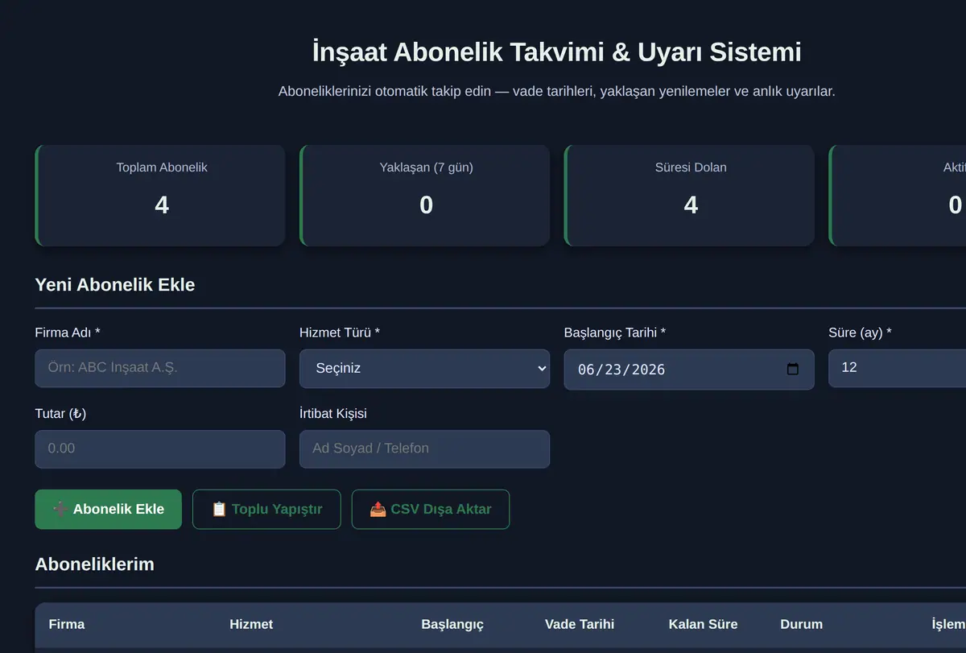Click the İnşaat Abonelik Takvimi page title
Image resolution: width=966 pixels, height=653 pixels.
[557, 52]
